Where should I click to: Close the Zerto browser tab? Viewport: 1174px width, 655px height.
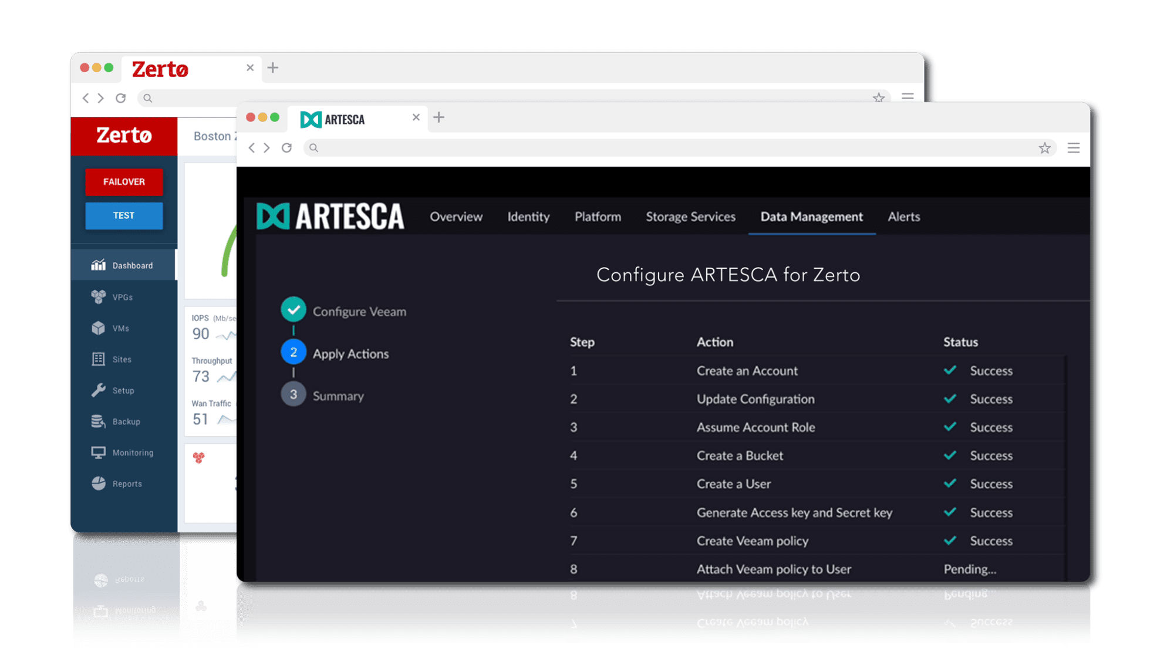click(249, 67)
